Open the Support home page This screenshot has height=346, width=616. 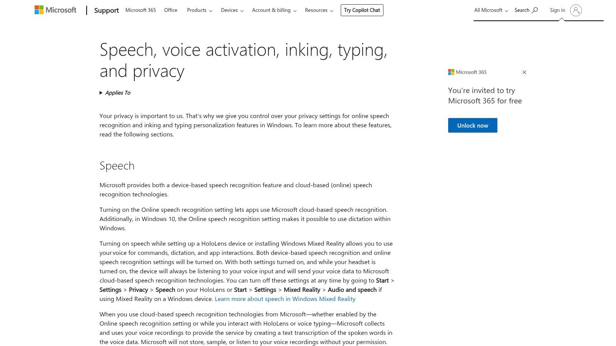click(x=106, y=10)
